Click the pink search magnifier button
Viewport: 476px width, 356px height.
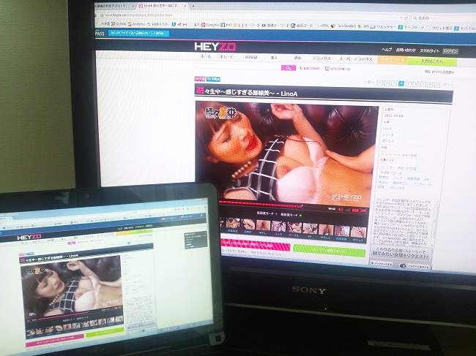click(288, 68)
